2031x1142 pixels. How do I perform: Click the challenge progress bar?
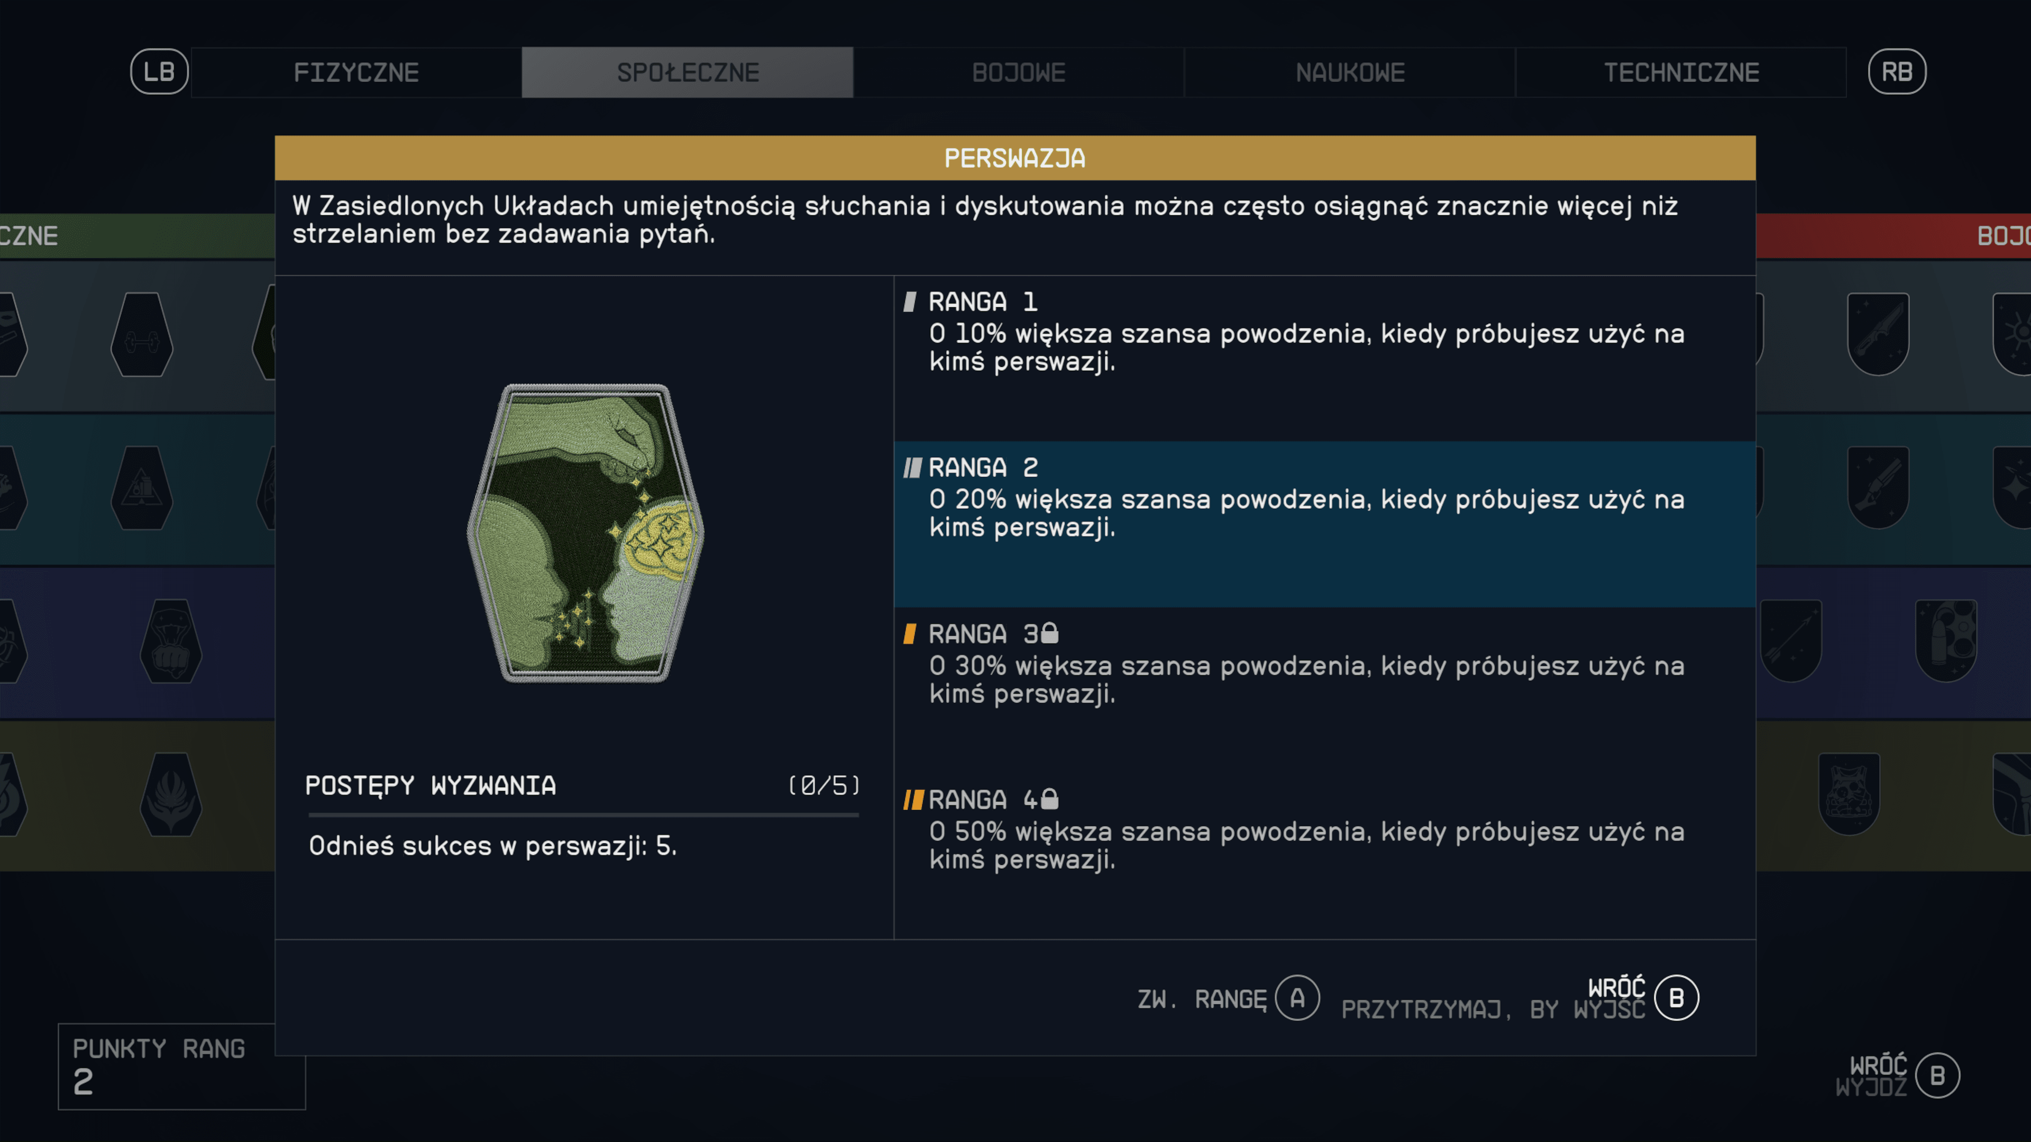(583, 815)
